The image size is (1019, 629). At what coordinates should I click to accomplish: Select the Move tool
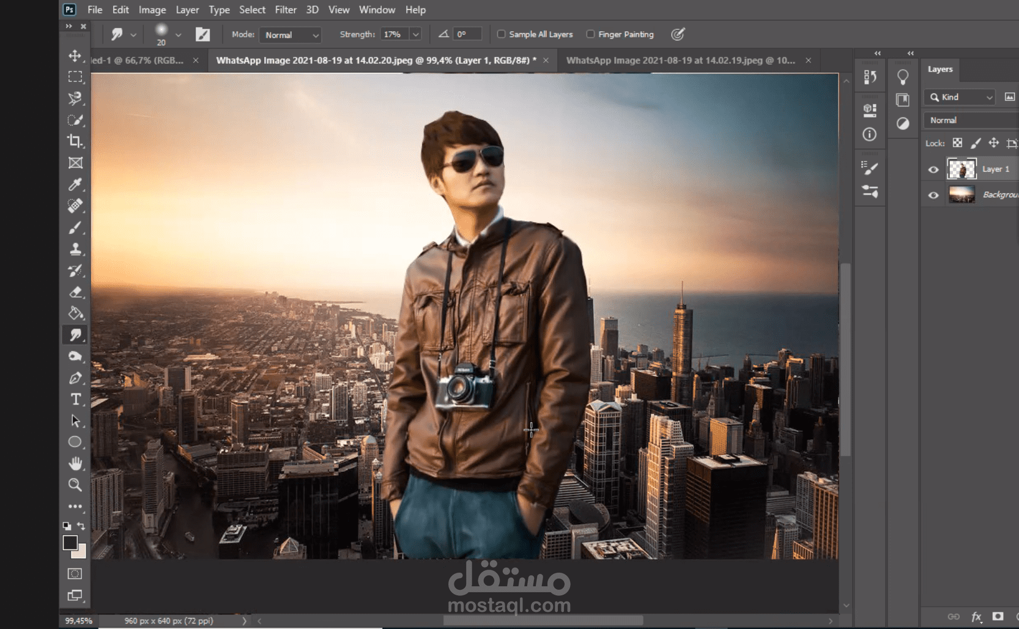75,56
